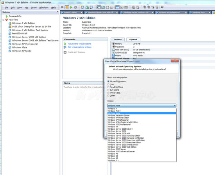This screenshot has width=215, height=175.
Task: Select Windows XP Mode in sidebar
Action: pos(21,51)
